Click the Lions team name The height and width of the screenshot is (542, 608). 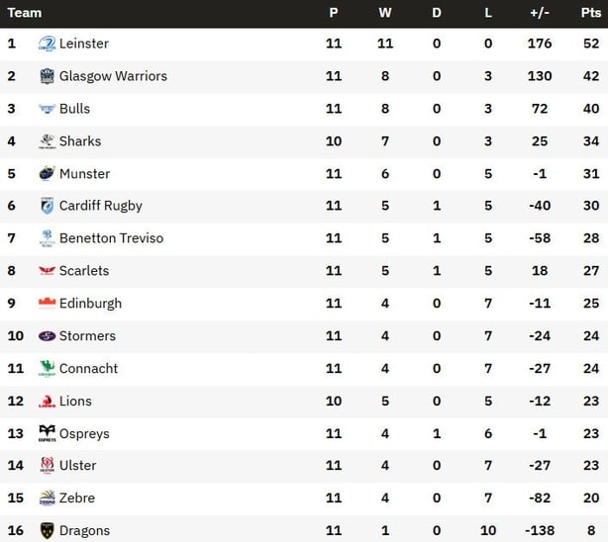tap(75, 401)
